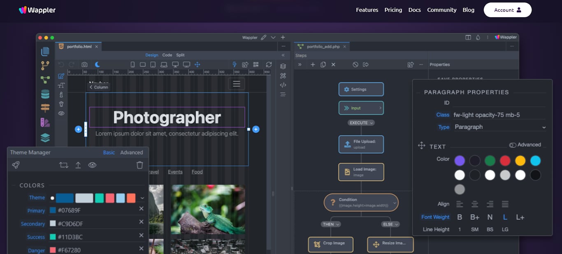Open the crossed design tools icon
This screenshot has width=562, height=254.
click(283, 76)
